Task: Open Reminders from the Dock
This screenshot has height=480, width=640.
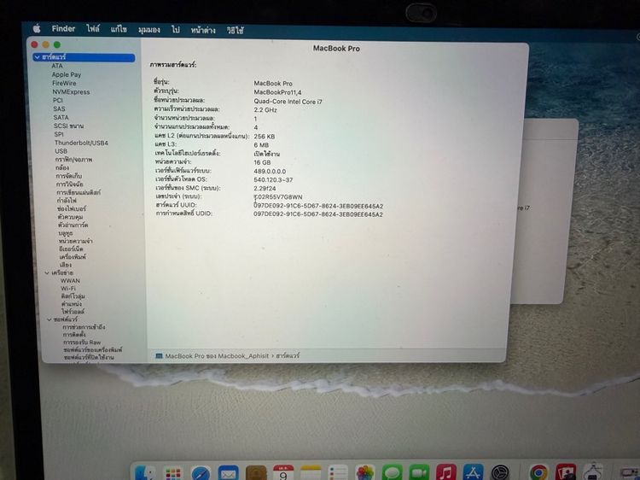Action: click(338, 473)
